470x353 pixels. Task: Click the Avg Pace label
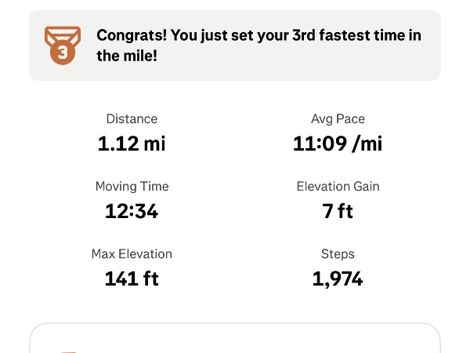(338, 119)
